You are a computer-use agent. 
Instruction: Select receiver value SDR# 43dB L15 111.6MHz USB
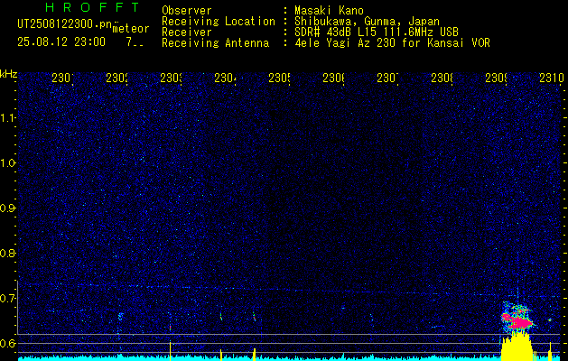click(x=377, y=32)
